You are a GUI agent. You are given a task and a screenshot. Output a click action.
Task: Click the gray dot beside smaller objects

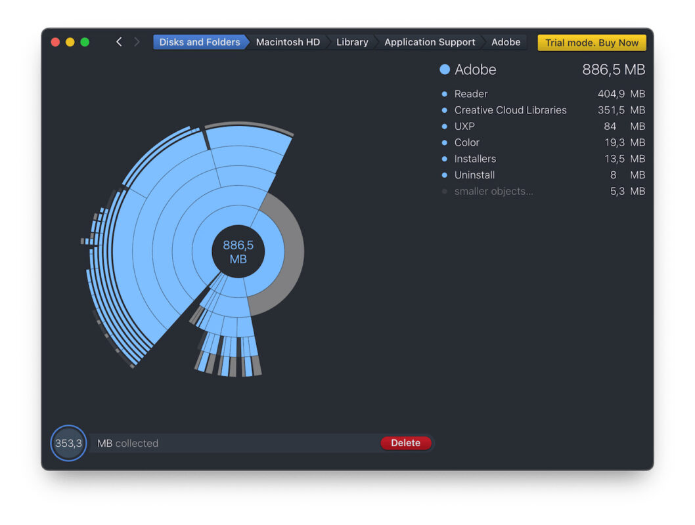(445, 192)
